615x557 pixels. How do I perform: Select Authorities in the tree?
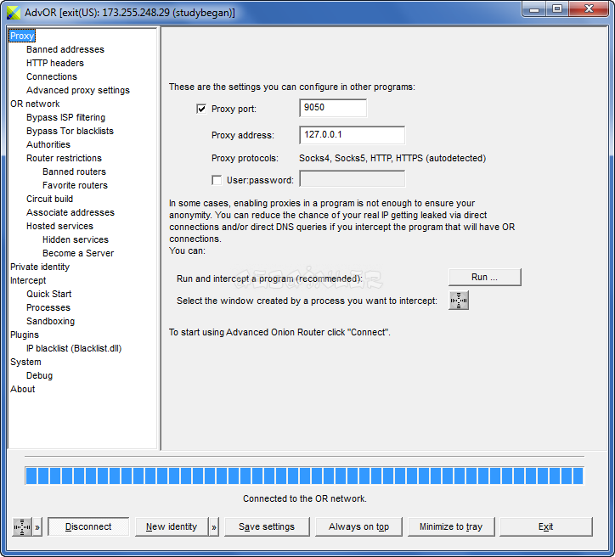[48, 144]
